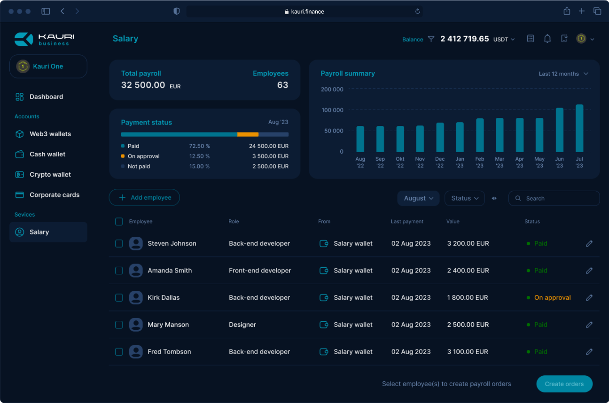Open the Last 12 months dropdown
The width and height of the screenshot is (609, 403).
coord(563,74)
